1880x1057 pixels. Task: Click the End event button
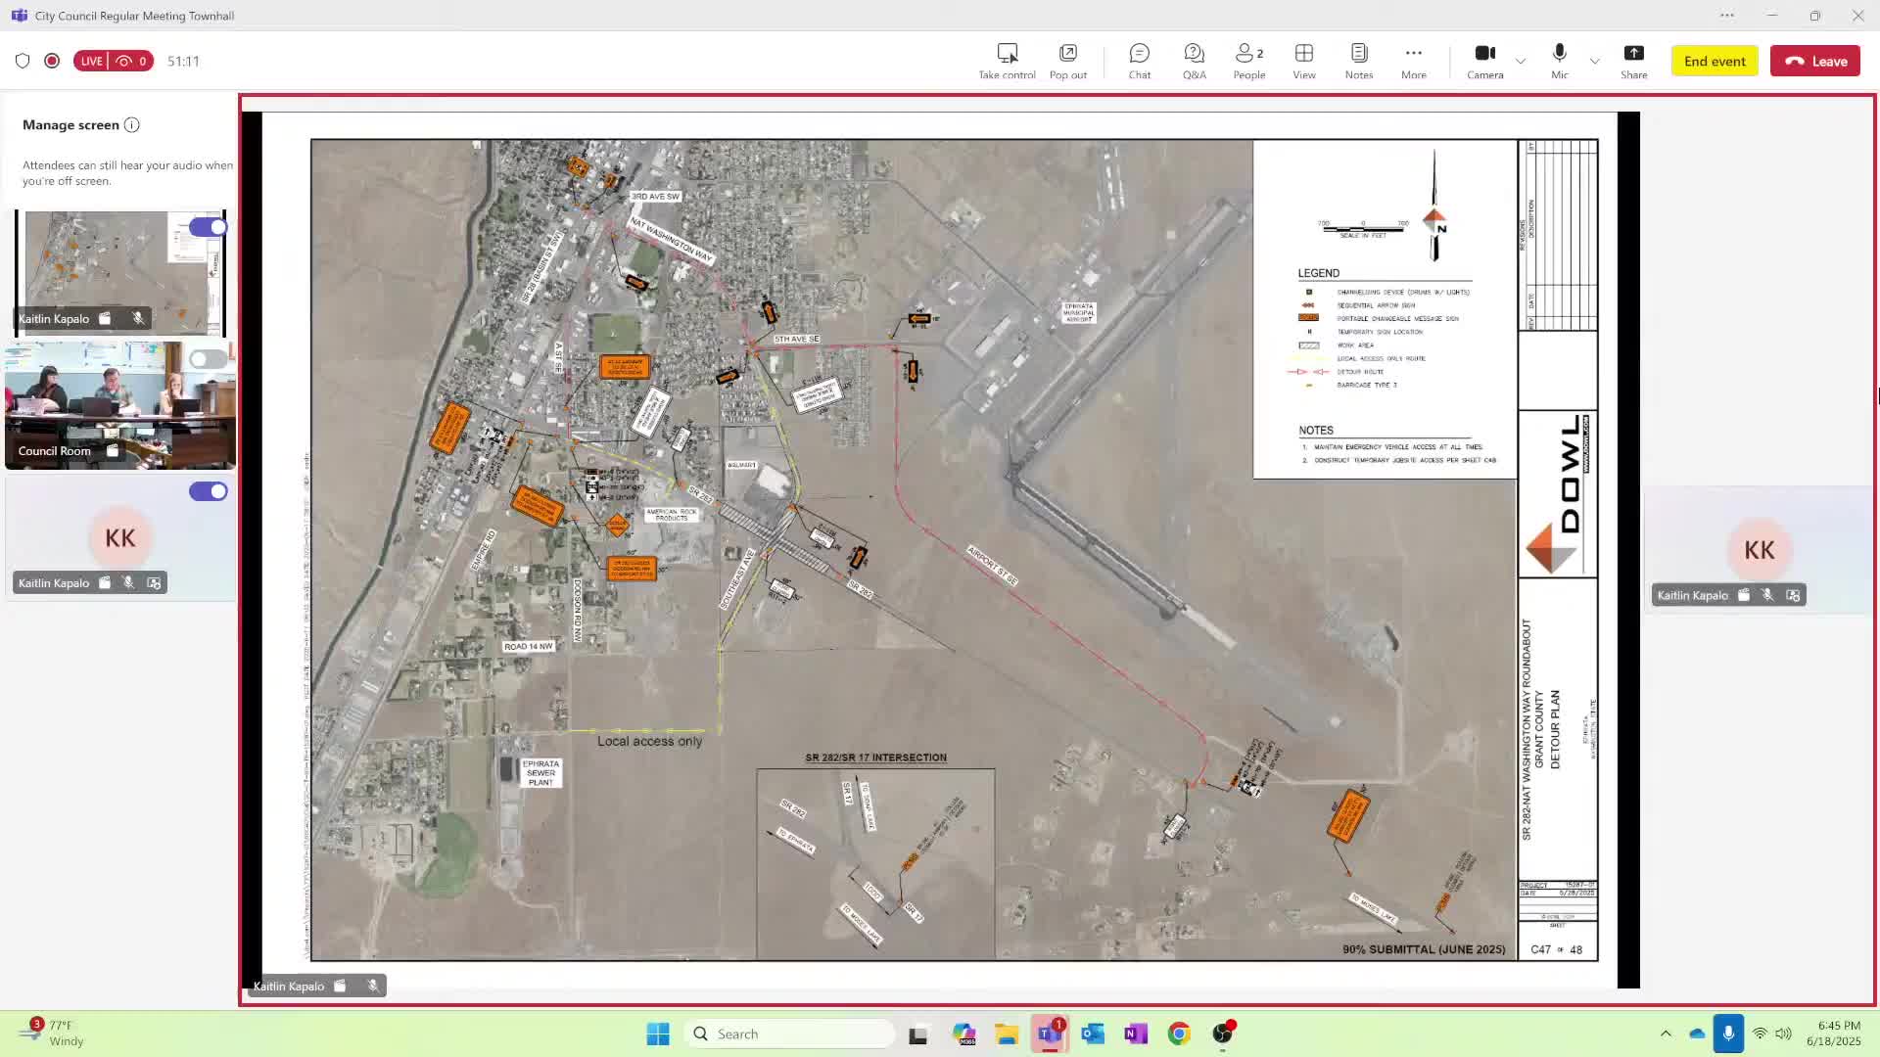pos(1715,61)
